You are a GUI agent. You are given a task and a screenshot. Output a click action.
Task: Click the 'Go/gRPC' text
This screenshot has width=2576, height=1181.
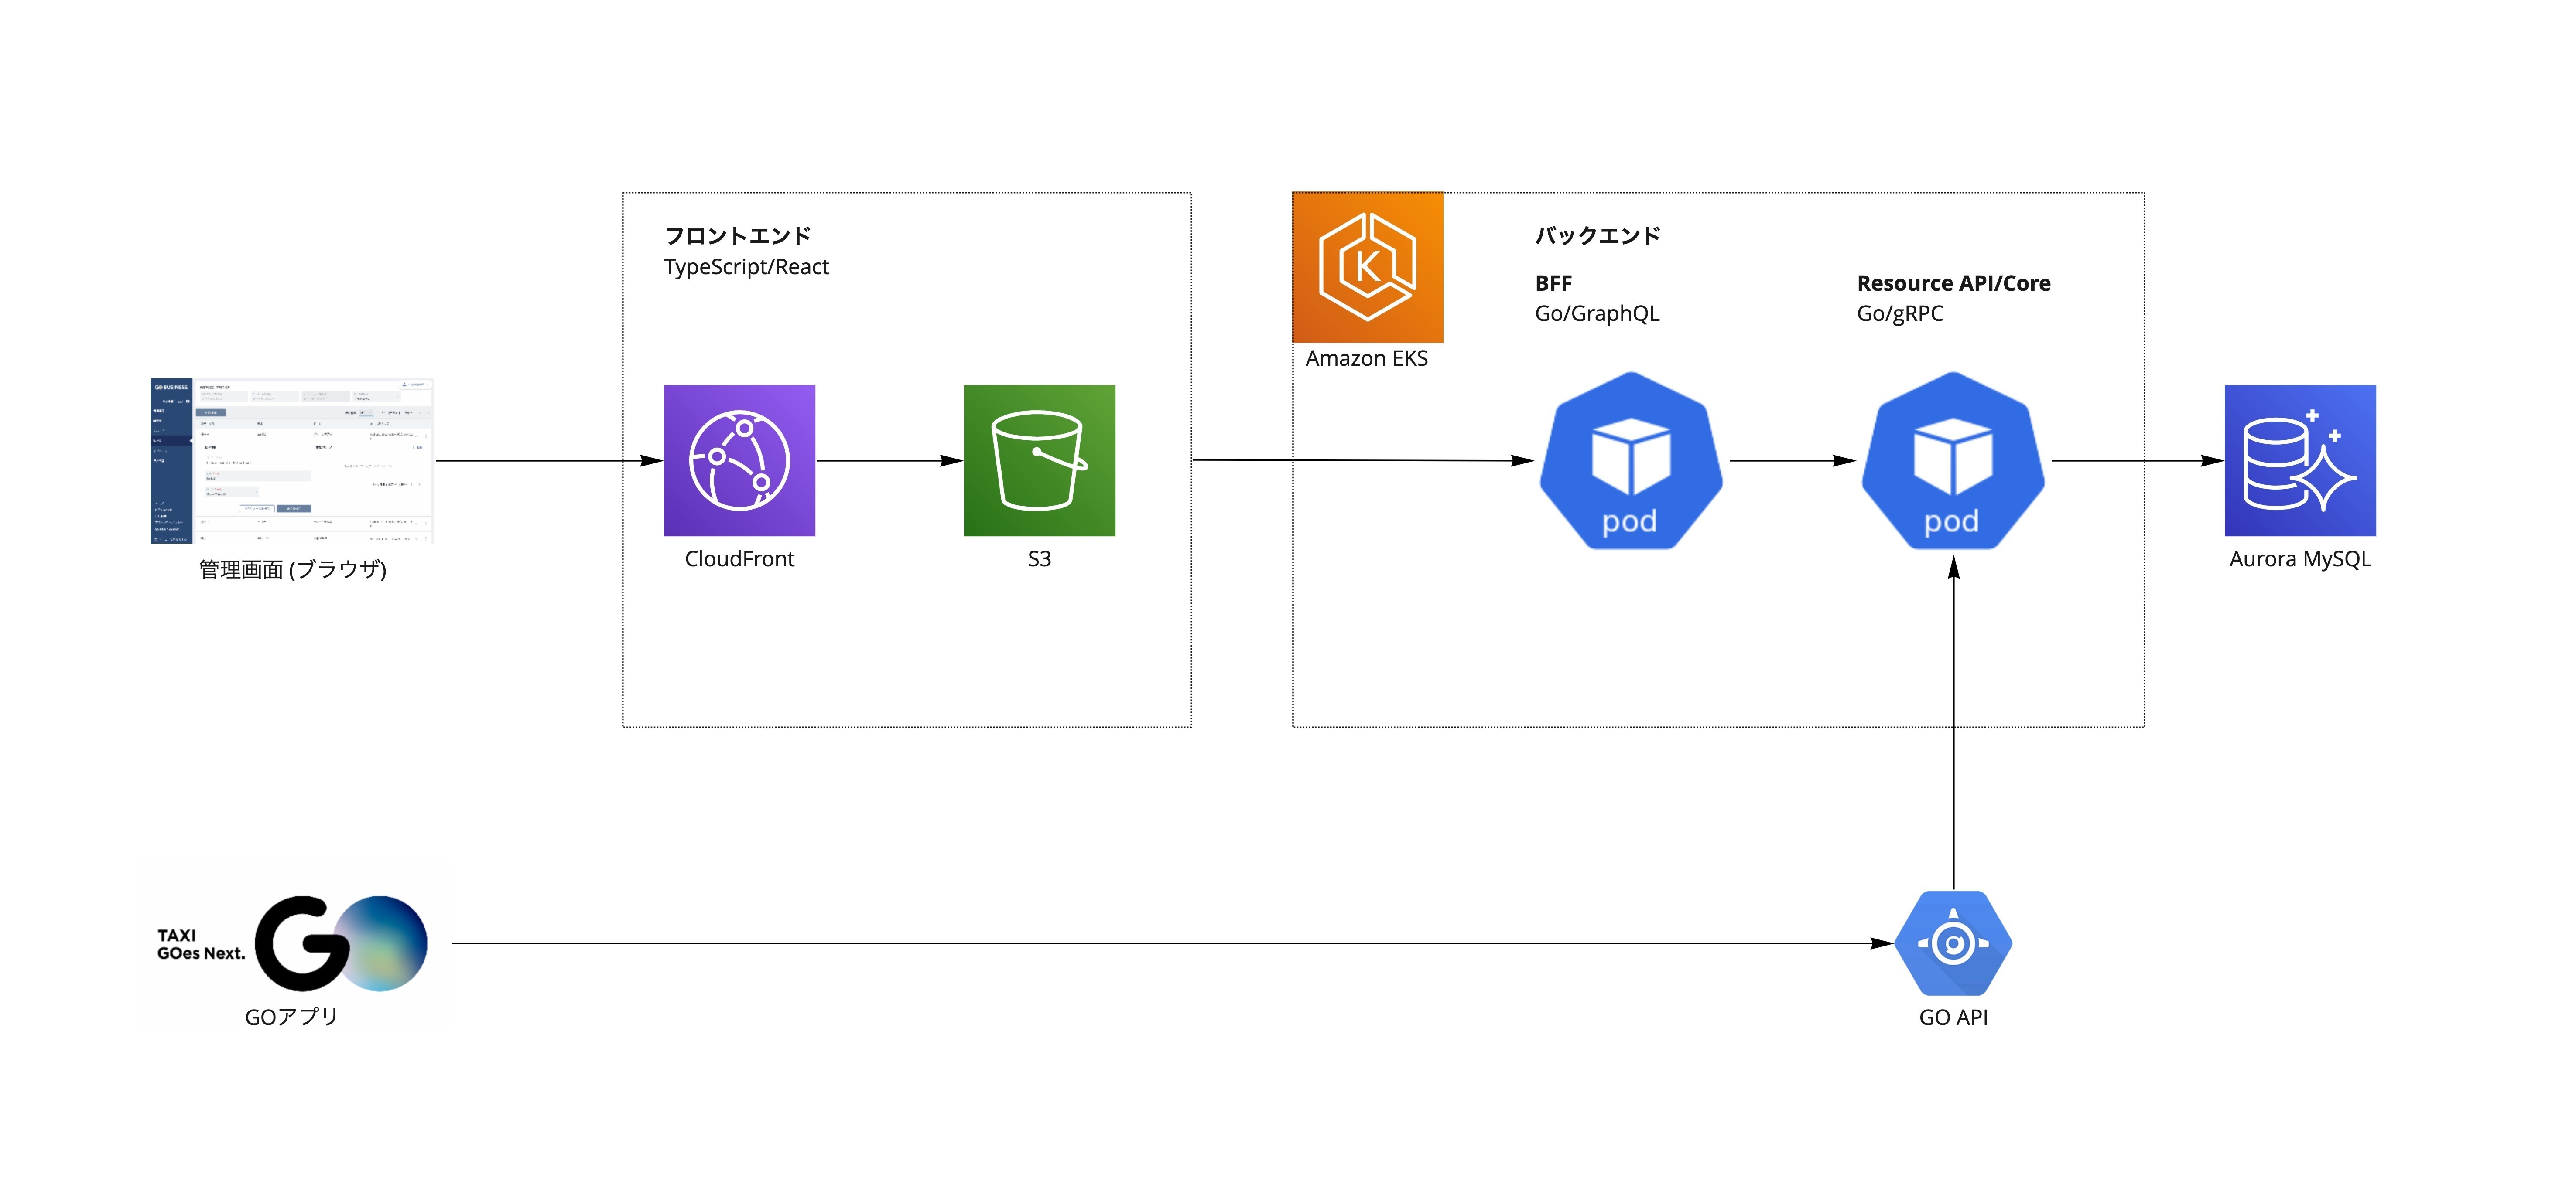click(x=1900, y=314)
